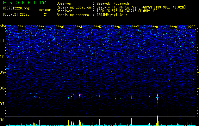Click the 1.1 frequency axis label
The image size is (199, 126).
3,41
